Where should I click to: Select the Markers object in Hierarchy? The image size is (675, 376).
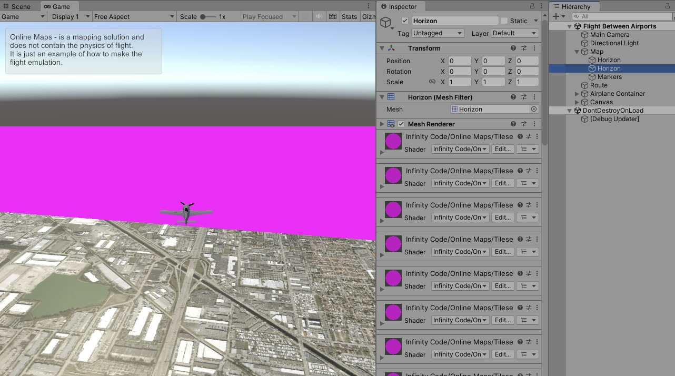610,77
